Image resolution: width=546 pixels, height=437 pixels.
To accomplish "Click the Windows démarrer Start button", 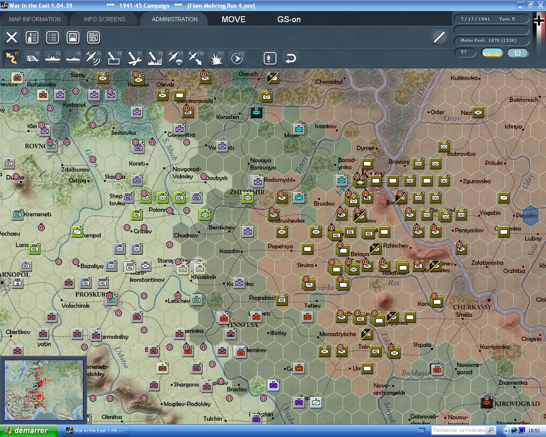I will pyautogui.click(x=29, y=431).
